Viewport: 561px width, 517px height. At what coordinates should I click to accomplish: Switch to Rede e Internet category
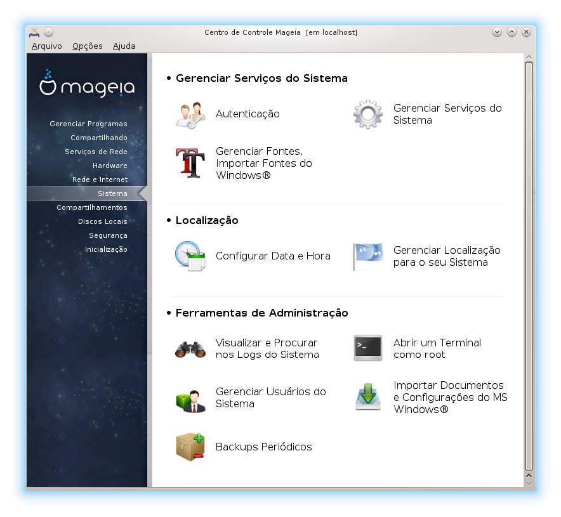click(x=100, y=180)
